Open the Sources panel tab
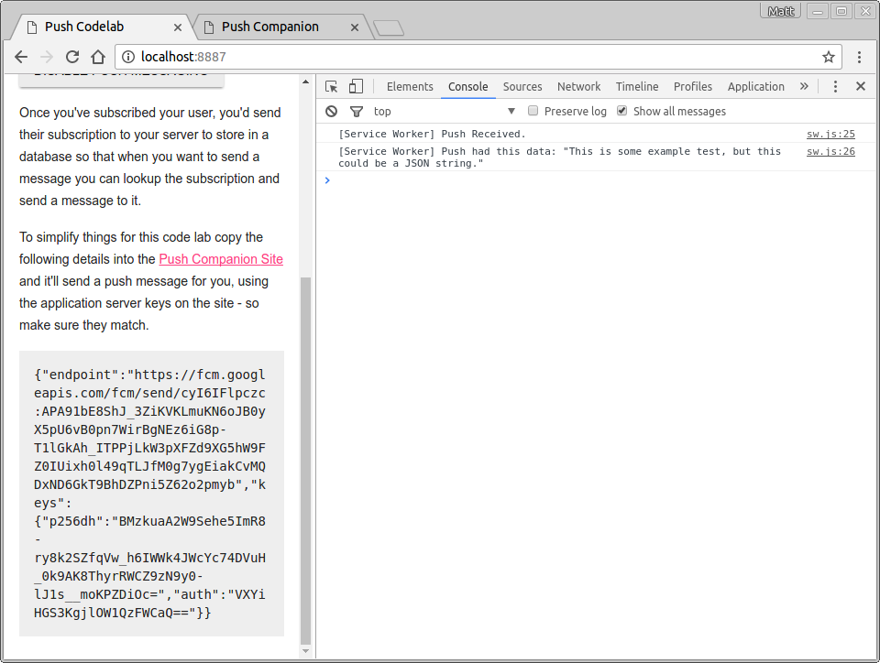Image resolution: width=880 pixels, height=663 pixels. coord(522,87)
